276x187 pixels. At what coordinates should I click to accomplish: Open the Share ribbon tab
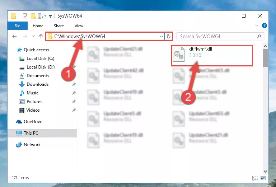(59, 26)
